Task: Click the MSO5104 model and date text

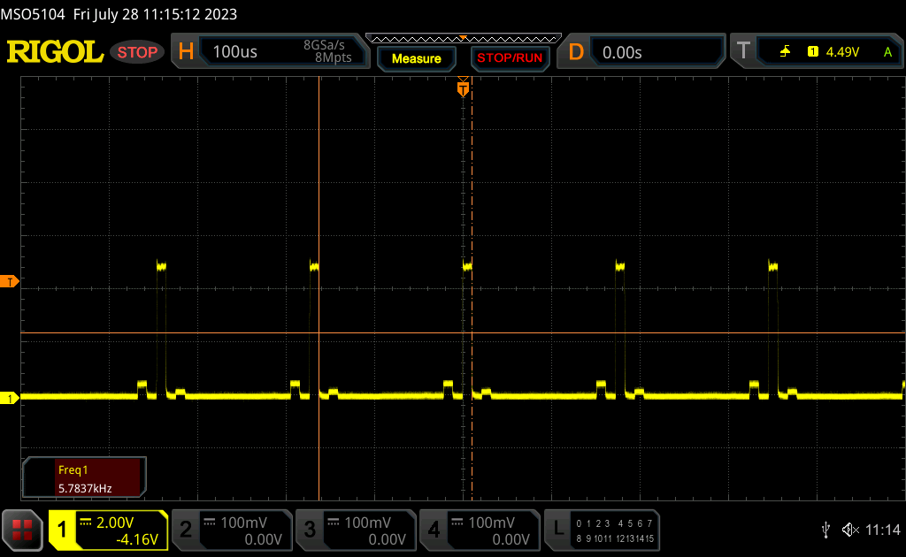Action: tap(119, 14)
